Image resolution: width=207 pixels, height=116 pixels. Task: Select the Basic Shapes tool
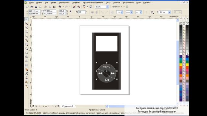click(27, 57)
